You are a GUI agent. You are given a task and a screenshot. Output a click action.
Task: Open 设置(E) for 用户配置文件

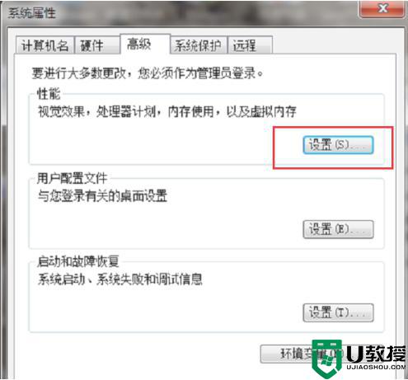[338, 229]
